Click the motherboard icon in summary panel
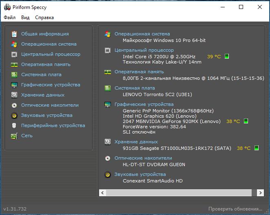 [108, 88]
